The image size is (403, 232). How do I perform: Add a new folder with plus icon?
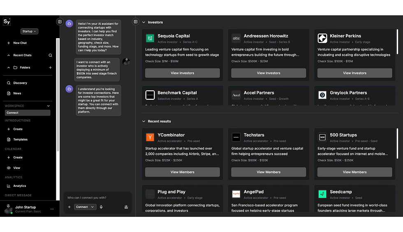[x=50, y=67]
